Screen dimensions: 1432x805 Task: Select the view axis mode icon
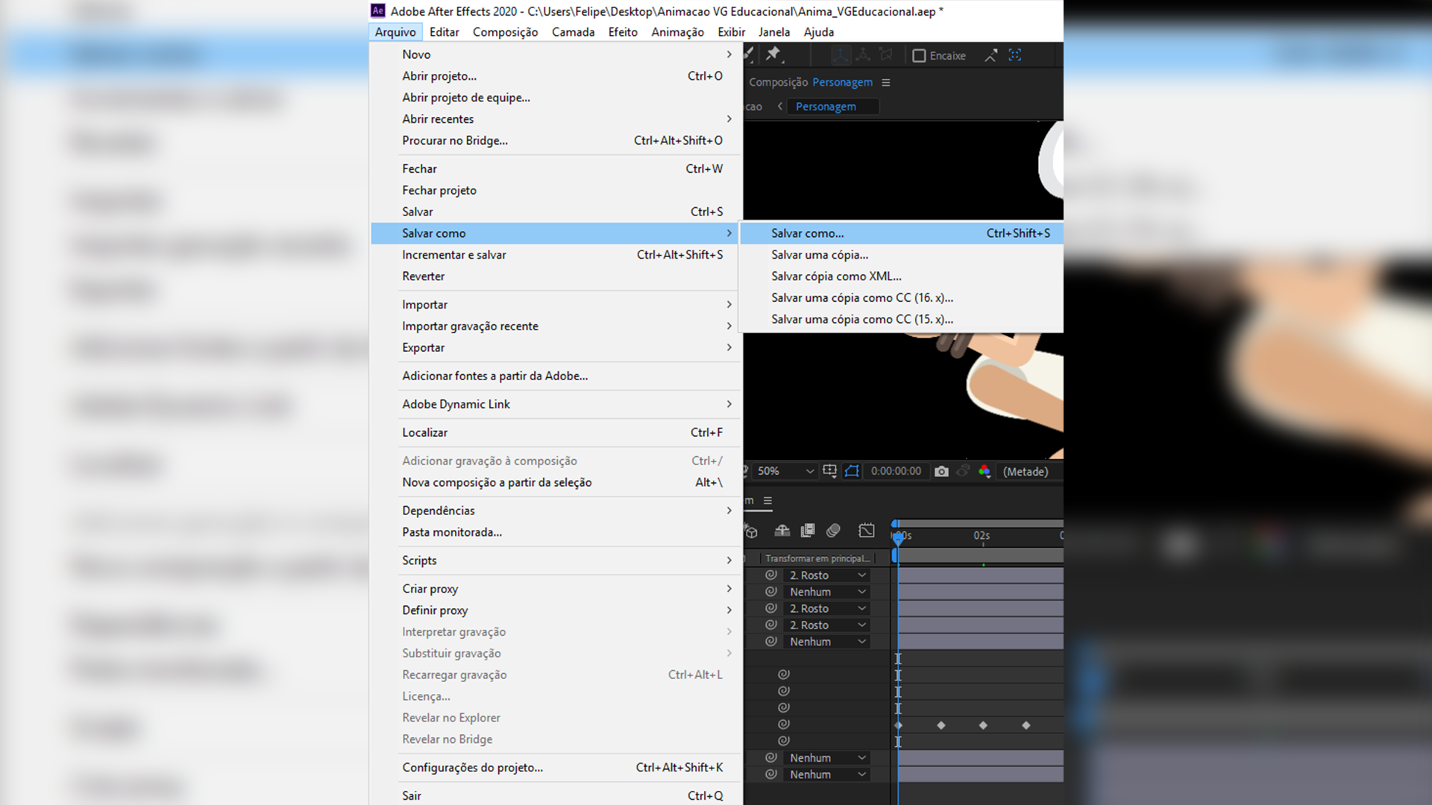(x=886, y=55)
